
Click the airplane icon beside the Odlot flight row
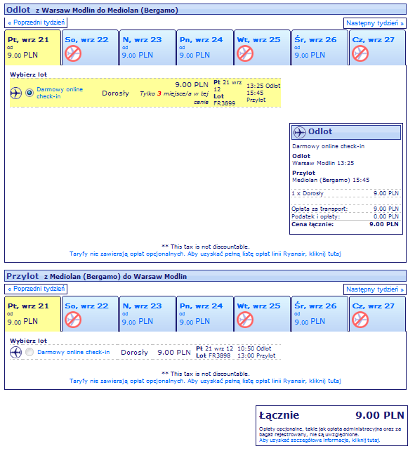point(16,93)
